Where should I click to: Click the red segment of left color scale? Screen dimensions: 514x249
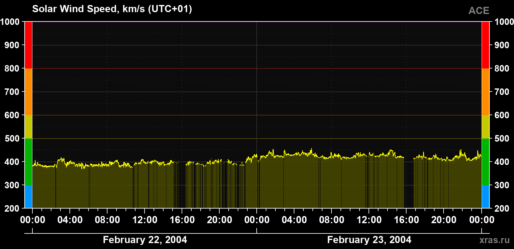28,45
